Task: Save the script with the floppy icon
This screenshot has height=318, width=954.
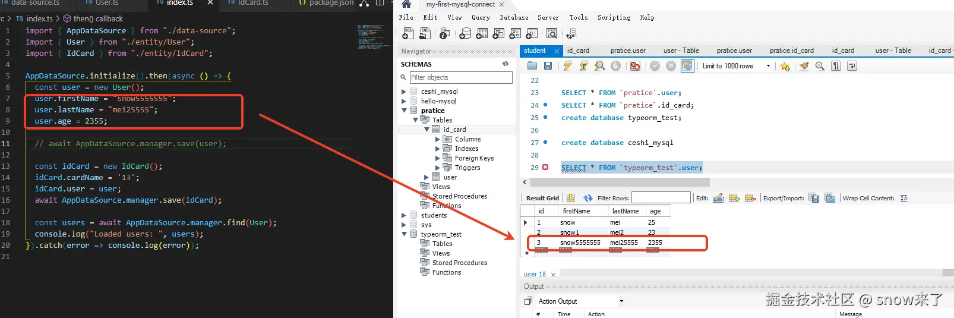Action: point(548,66)
